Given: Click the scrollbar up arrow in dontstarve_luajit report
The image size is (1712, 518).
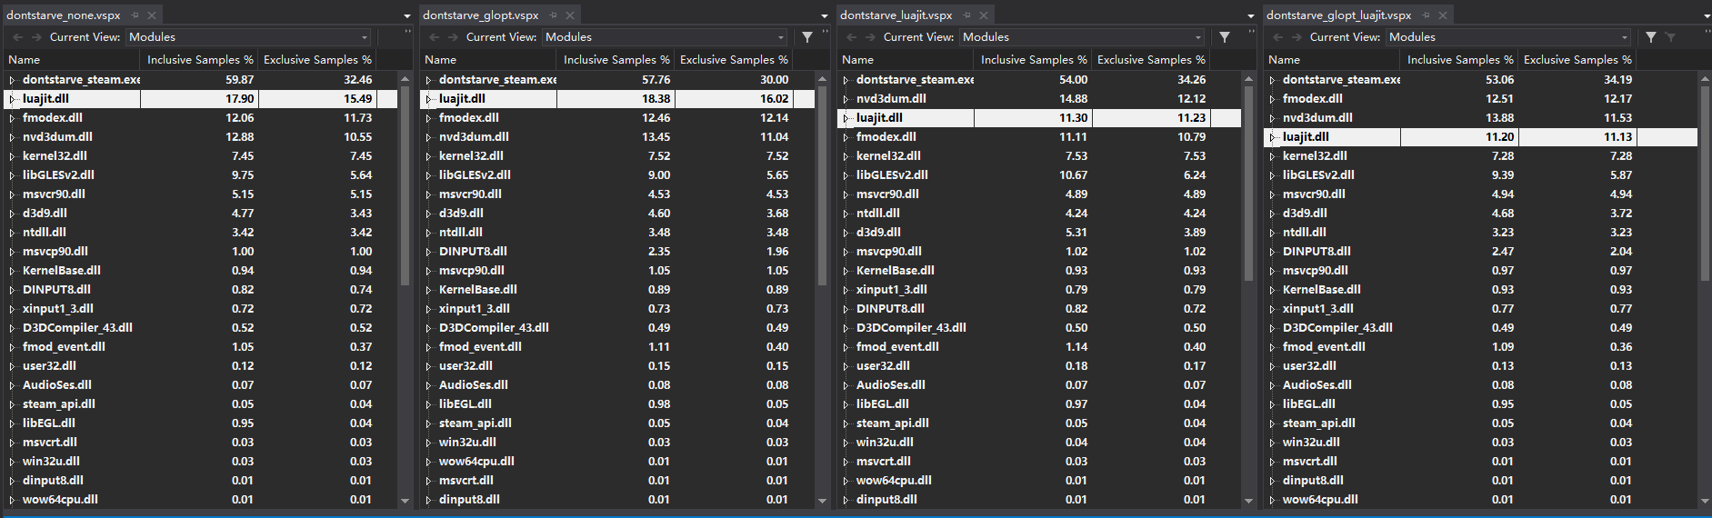Looking at the screenshot, I should click(x=1249, y=80).
